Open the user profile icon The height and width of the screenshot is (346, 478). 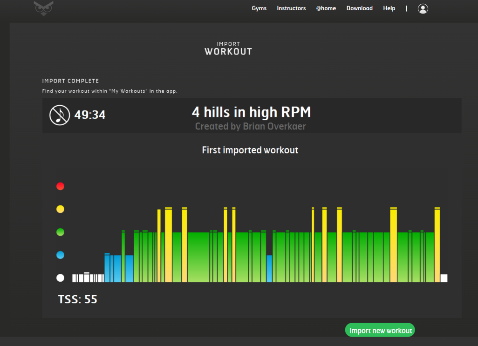click(x=423, y=8)
